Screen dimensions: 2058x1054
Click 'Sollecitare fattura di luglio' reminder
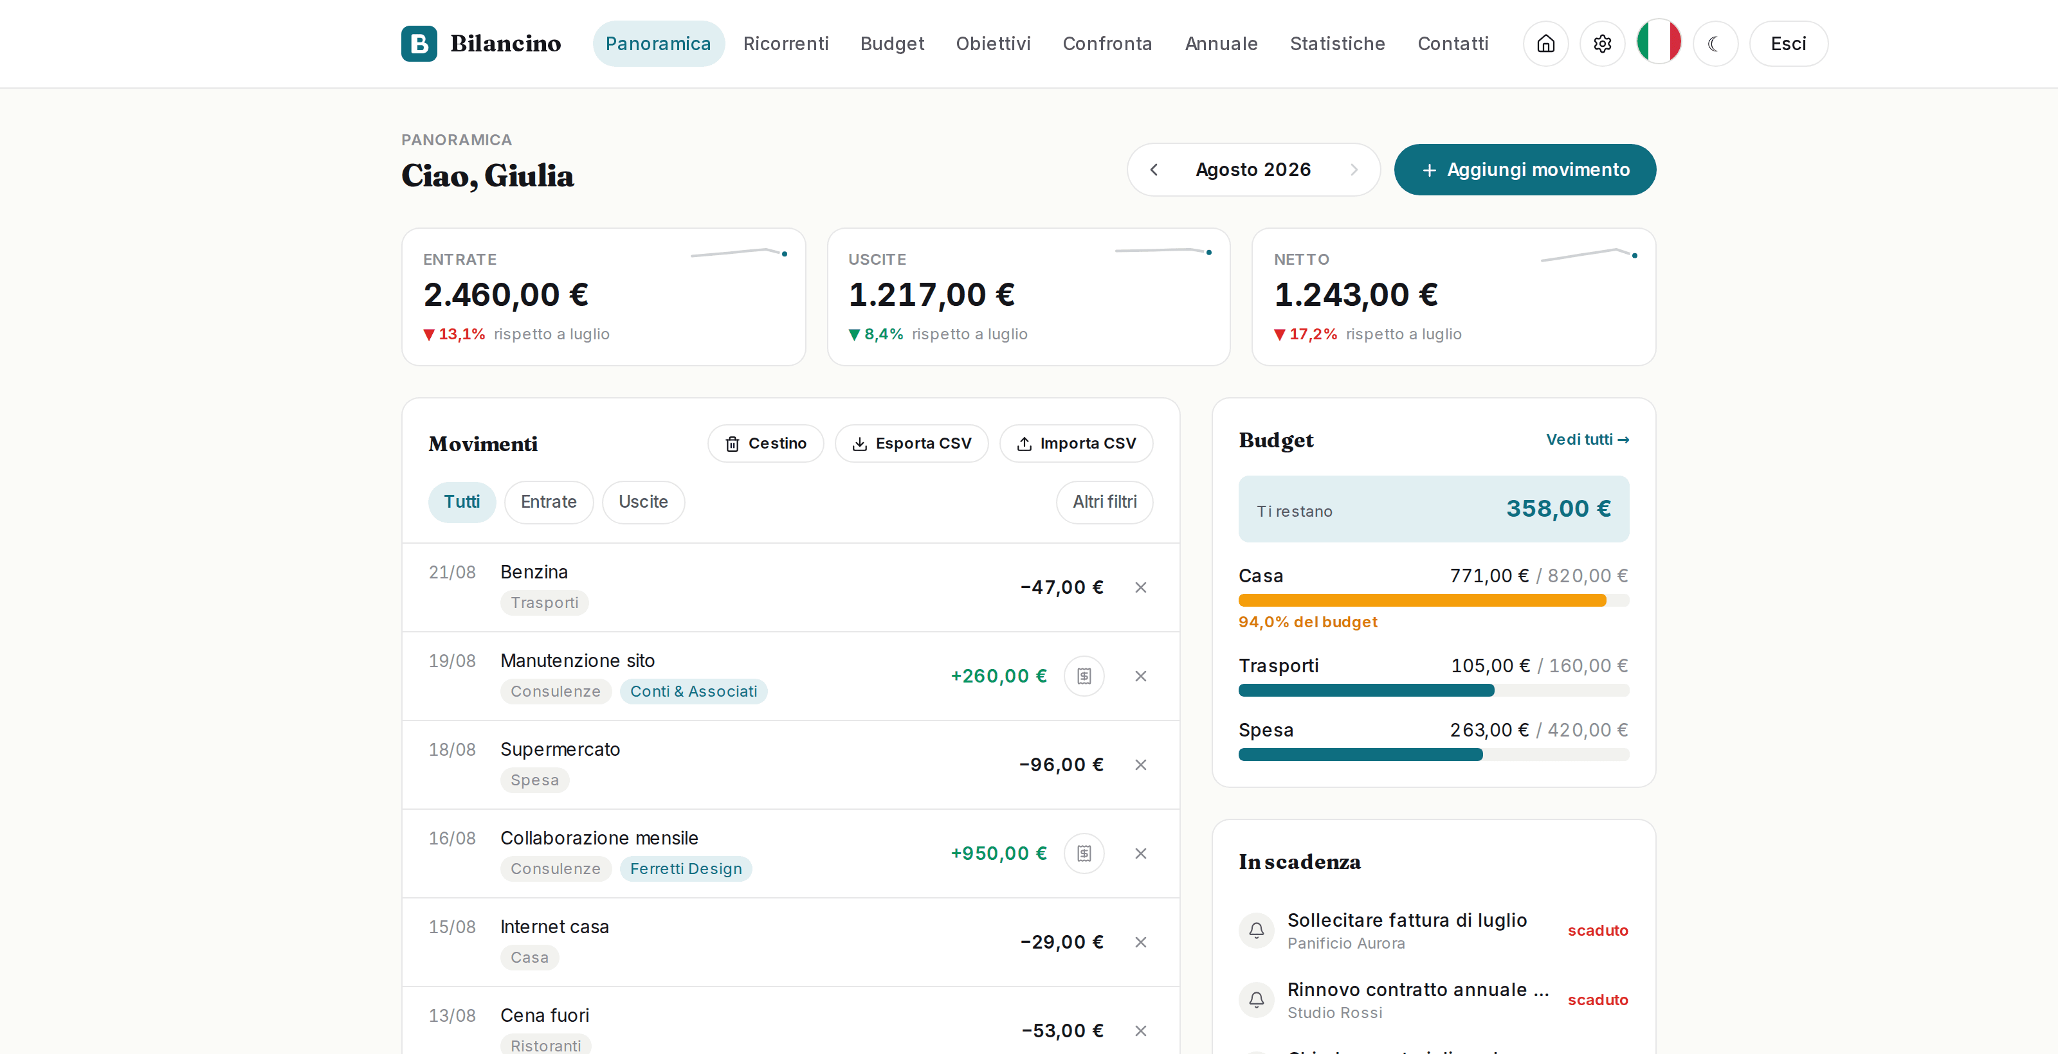pyautogui.click(x=1434, y=930)
